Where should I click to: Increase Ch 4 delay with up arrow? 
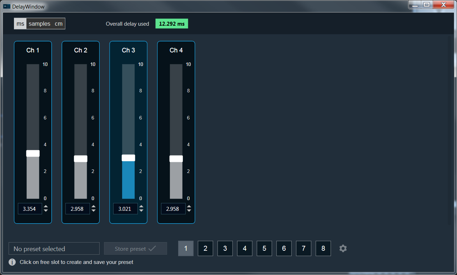coord(189,207)
